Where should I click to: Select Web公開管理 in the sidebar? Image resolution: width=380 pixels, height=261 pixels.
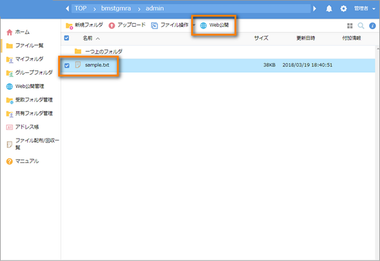coord(29,86)
